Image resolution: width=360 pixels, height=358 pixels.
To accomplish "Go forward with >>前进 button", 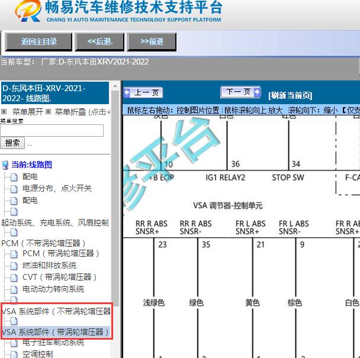I will pos(152,42).
